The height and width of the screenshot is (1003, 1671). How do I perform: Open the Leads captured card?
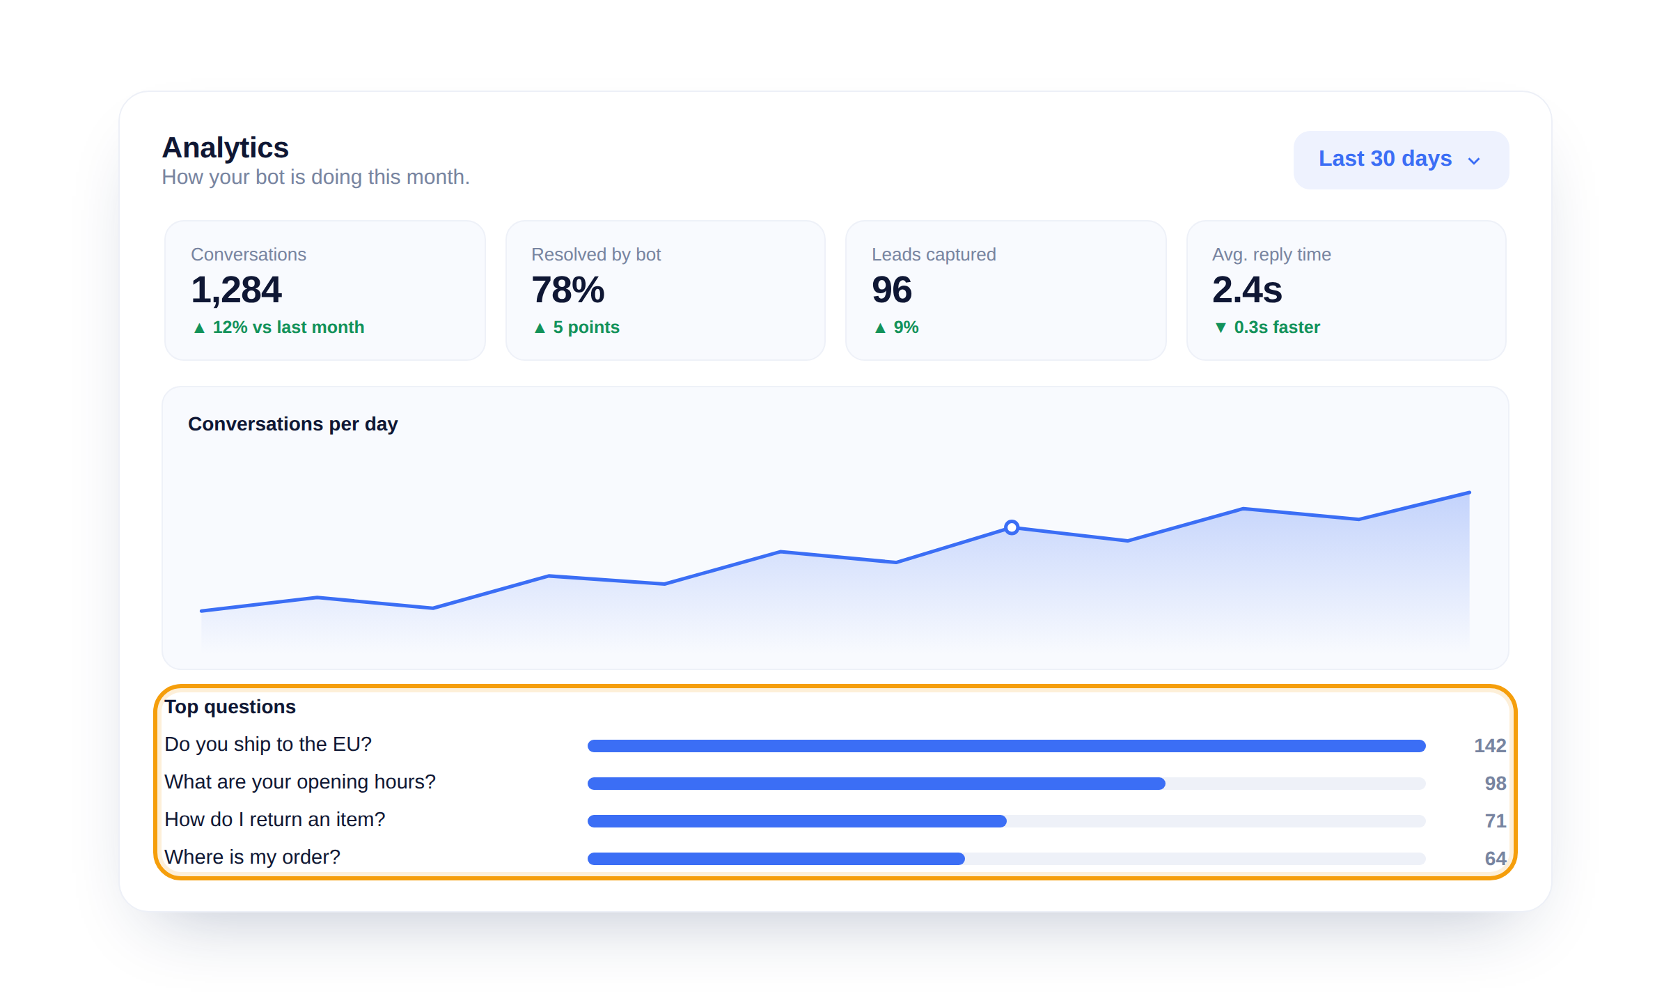click(x=1005, y=290)
